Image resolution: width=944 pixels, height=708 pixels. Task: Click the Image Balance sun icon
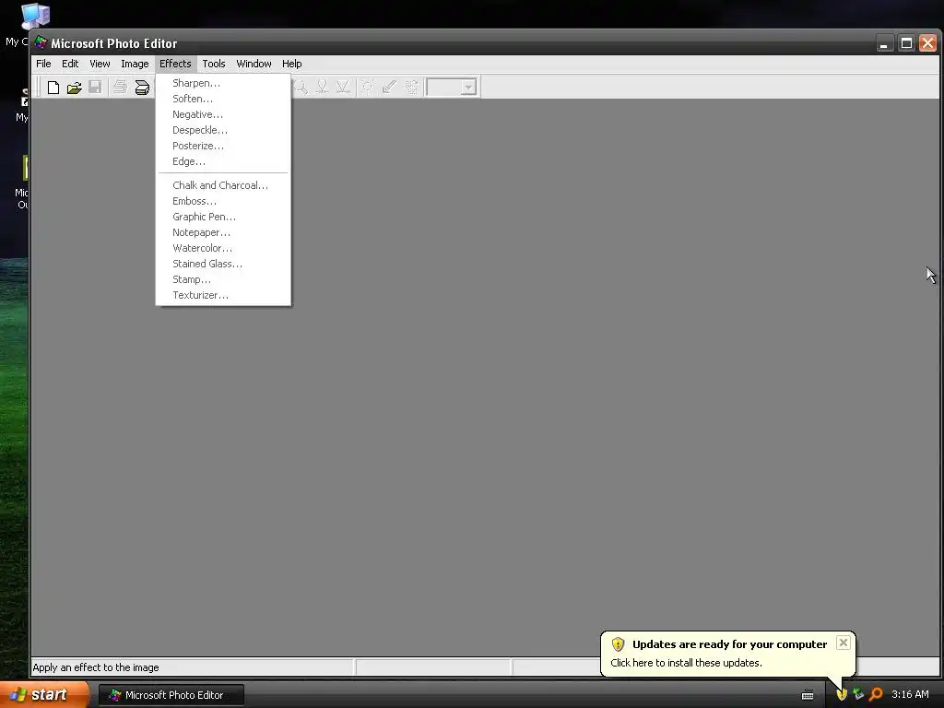(x=367, y=88)
